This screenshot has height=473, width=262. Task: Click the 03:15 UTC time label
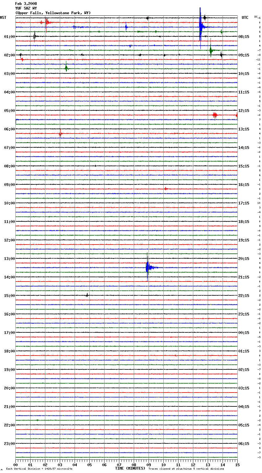(x=244, y=388)
